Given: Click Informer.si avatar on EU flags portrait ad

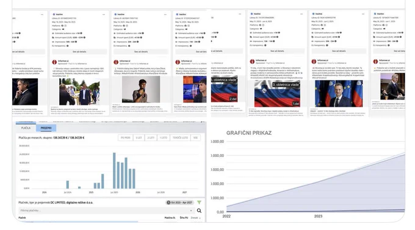Looking at the screenshot, I should (314, 62).
